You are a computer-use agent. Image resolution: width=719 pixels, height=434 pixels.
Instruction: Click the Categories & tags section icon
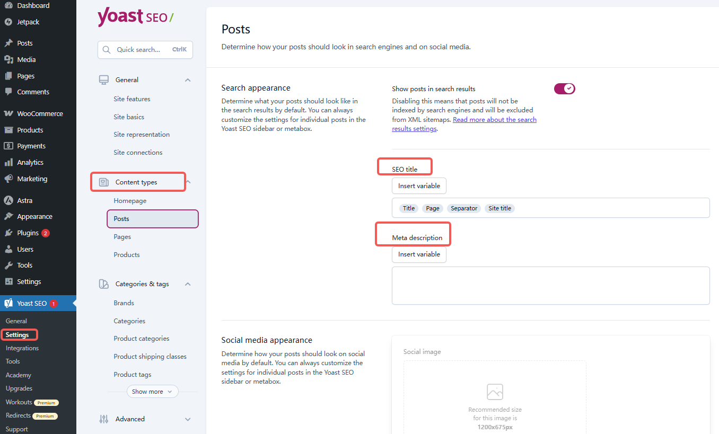point(103,284)
